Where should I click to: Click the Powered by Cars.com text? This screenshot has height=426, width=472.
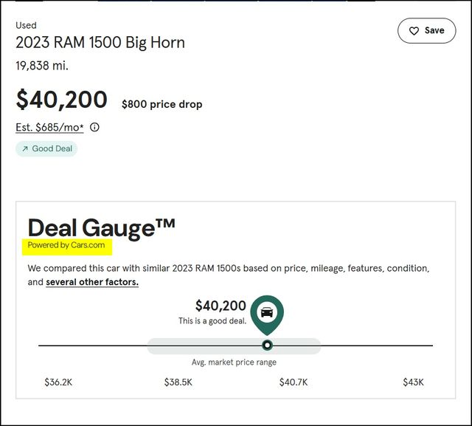[x=66, y=245]
